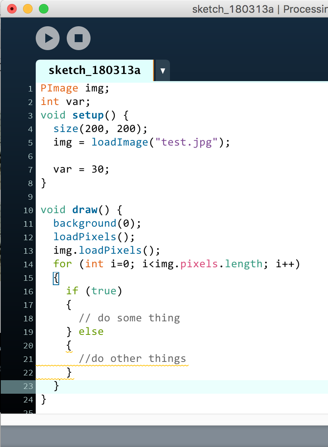The height and width of the screenshot is (447, 328).
Task: Place cursor on the loadImage call
Action: (x=120, y=142)
